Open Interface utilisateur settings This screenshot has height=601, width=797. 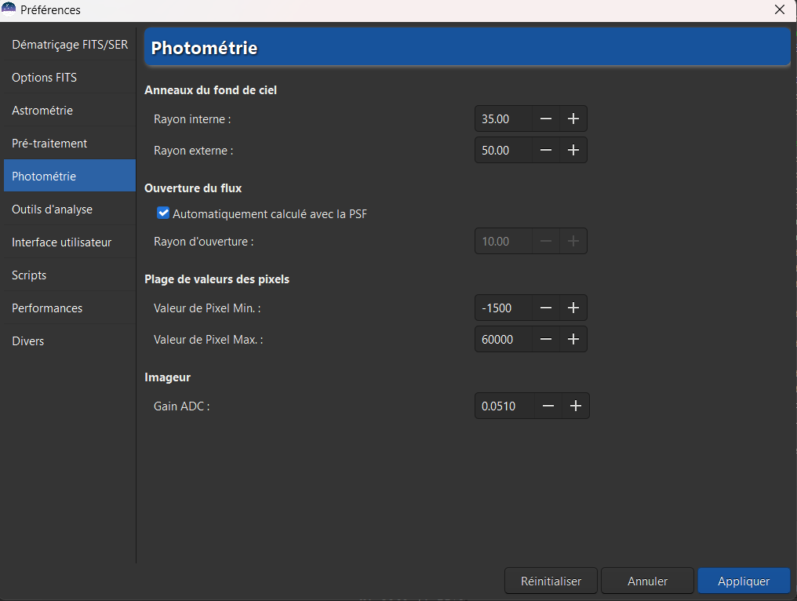(x=61, y=242)
